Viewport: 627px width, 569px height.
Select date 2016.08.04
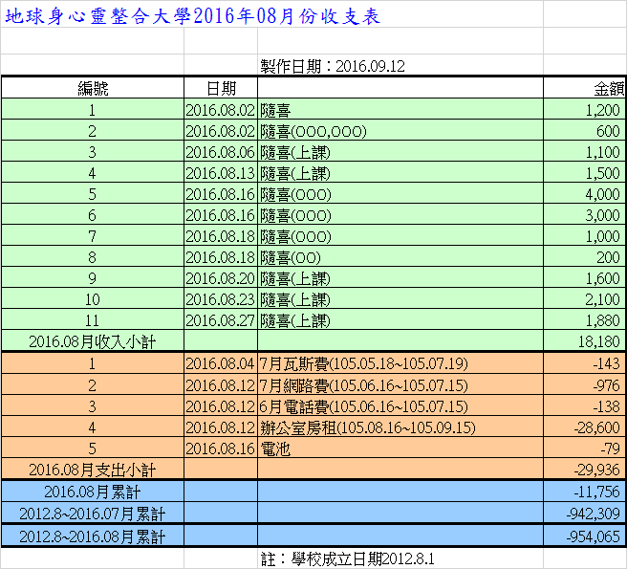coord(221,363)
